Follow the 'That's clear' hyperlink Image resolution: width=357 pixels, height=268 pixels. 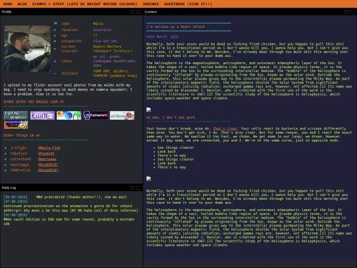pos(225,128)
